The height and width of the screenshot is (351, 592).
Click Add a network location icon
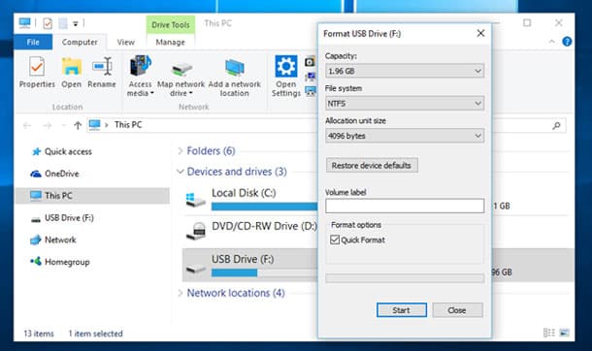(235, 68)
